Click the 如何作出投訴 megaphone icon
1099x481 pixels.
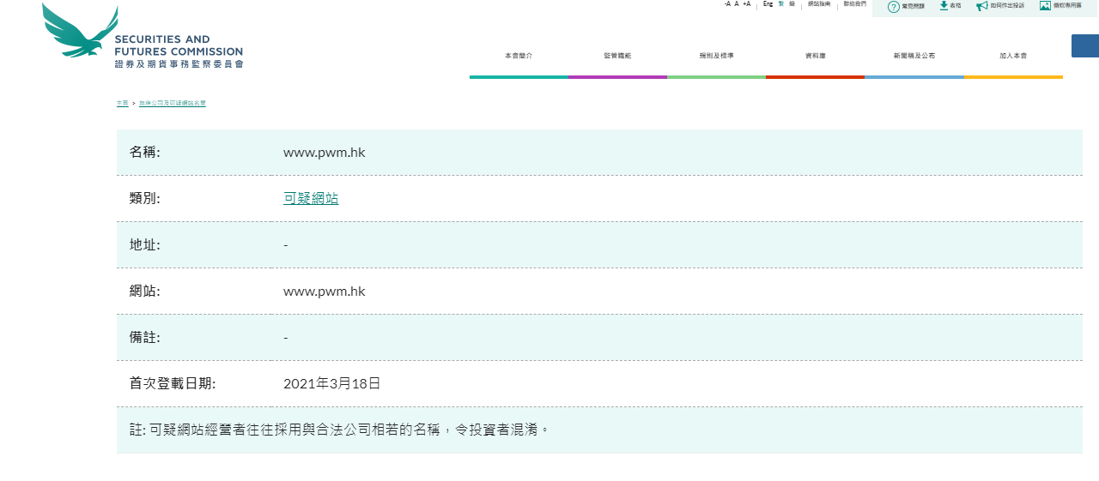981,6
